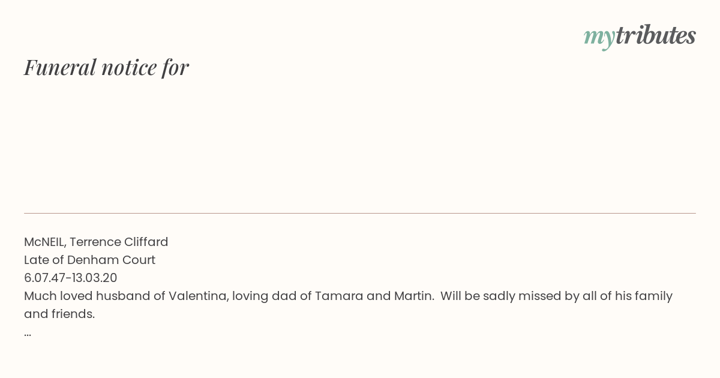Click the given names "Terrence Cliffard"

tap(119, 242)
